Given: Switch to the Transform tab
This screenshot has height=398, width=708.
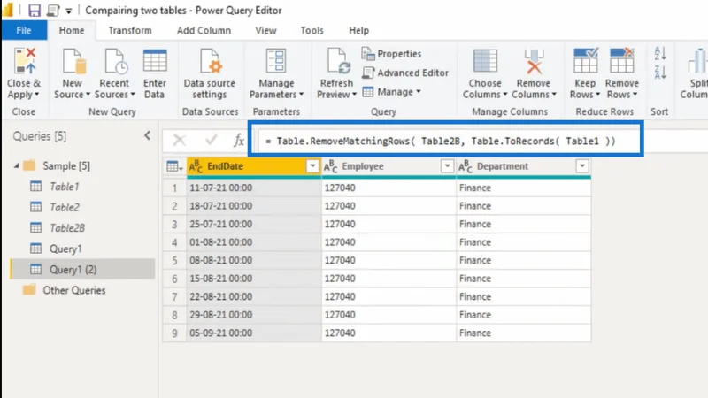Looking at the screenshot, I should click(x=130, y=30).
